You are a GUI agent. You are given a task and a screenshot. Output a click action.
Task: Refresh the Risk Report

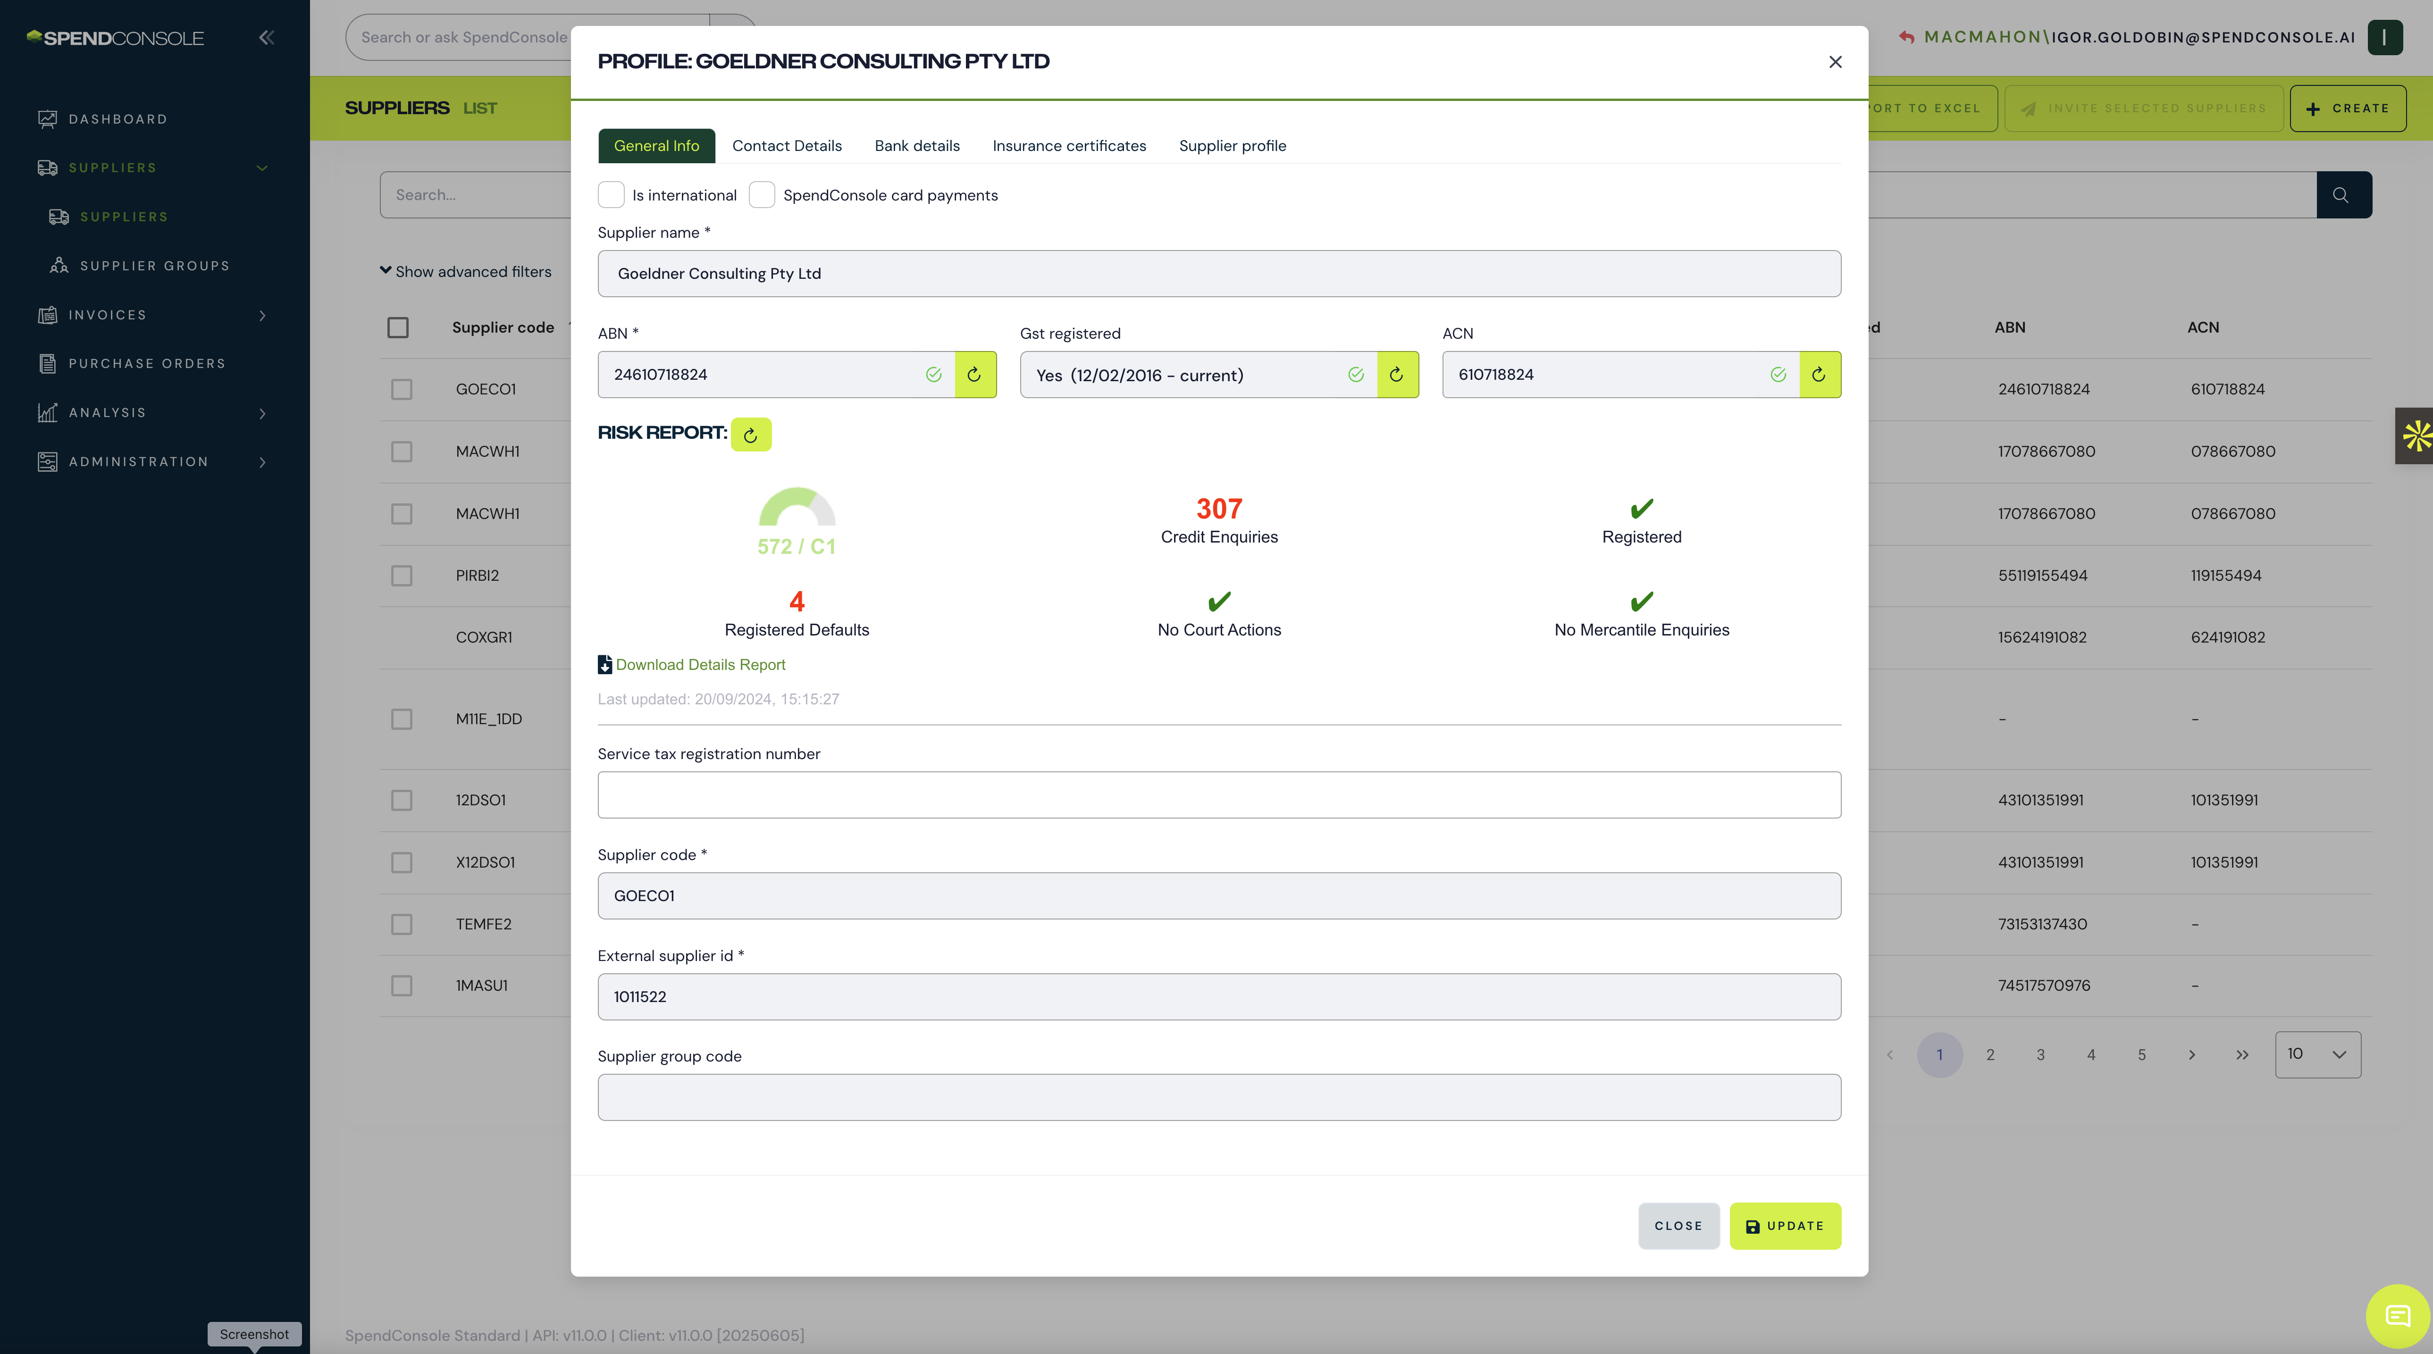point(751,435)
